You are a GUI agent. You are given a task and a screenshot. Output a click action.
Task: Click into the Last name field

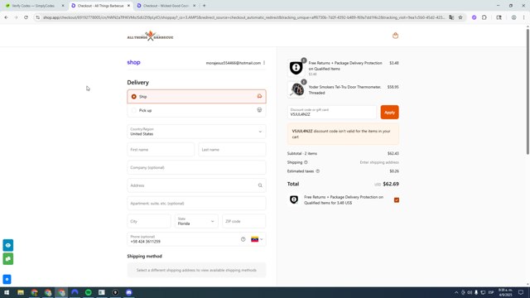232,150
